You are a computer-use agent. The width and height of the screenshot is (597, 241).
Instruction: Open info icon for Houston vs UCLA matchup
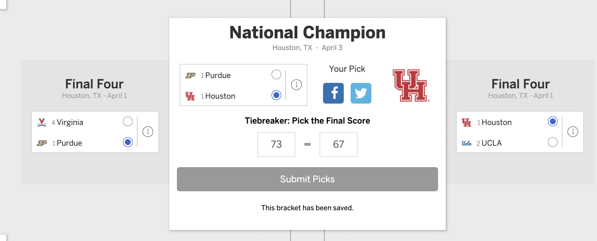point(573,132)
